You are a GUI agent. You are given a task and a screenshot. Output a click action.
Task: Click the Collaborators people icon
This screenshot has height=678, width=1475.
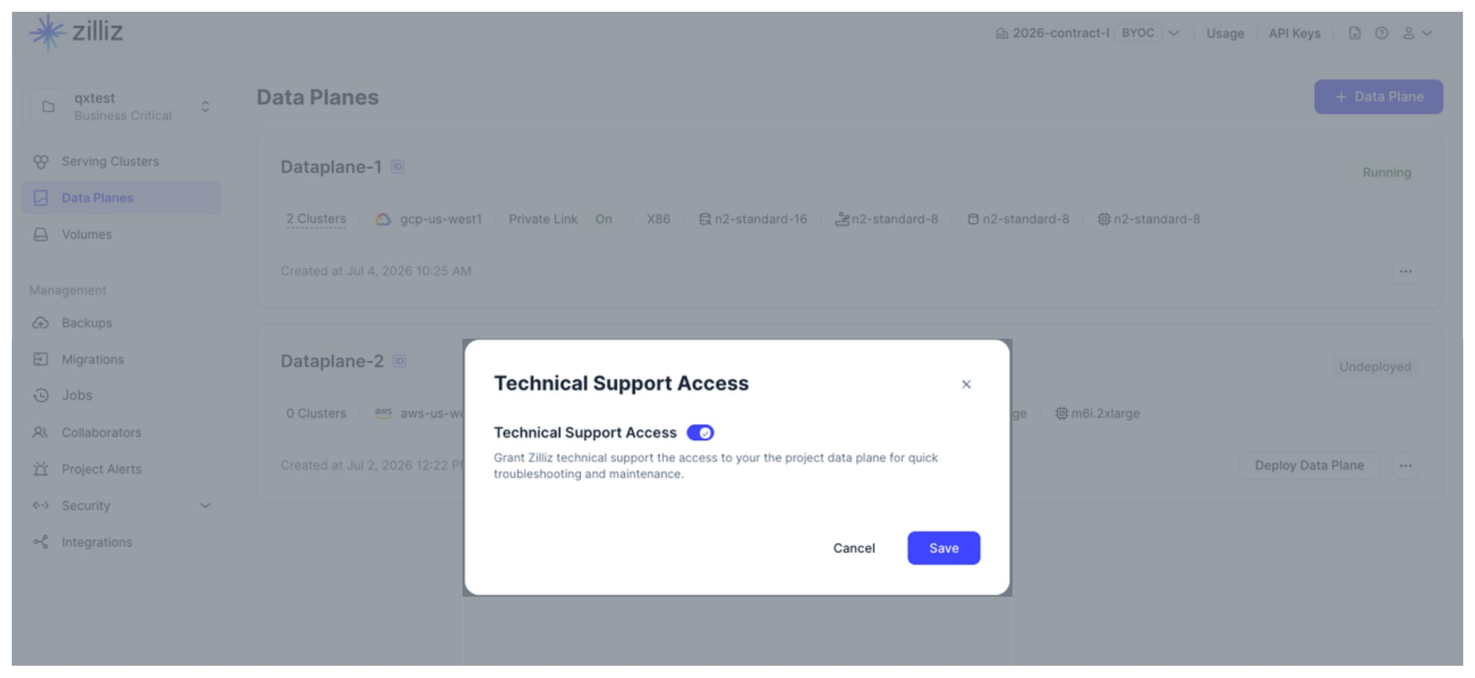(41, 432)
